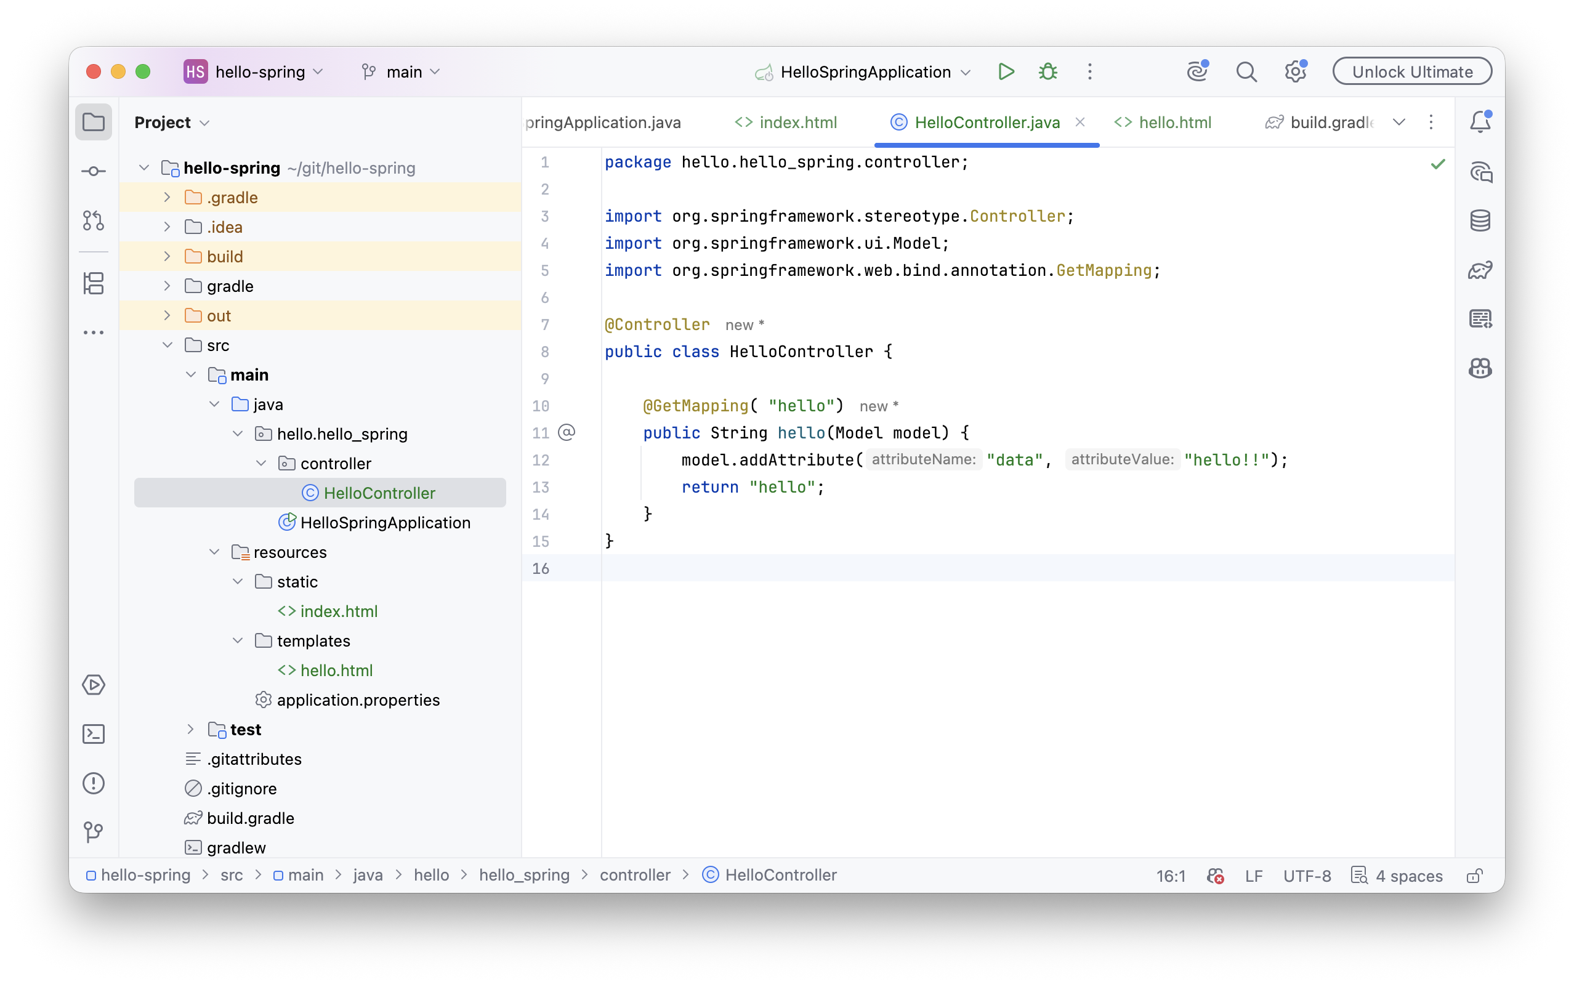1574x984 pixels.
Task: Click the controller breadcrumb in status bar
Action: coord(635,876)
